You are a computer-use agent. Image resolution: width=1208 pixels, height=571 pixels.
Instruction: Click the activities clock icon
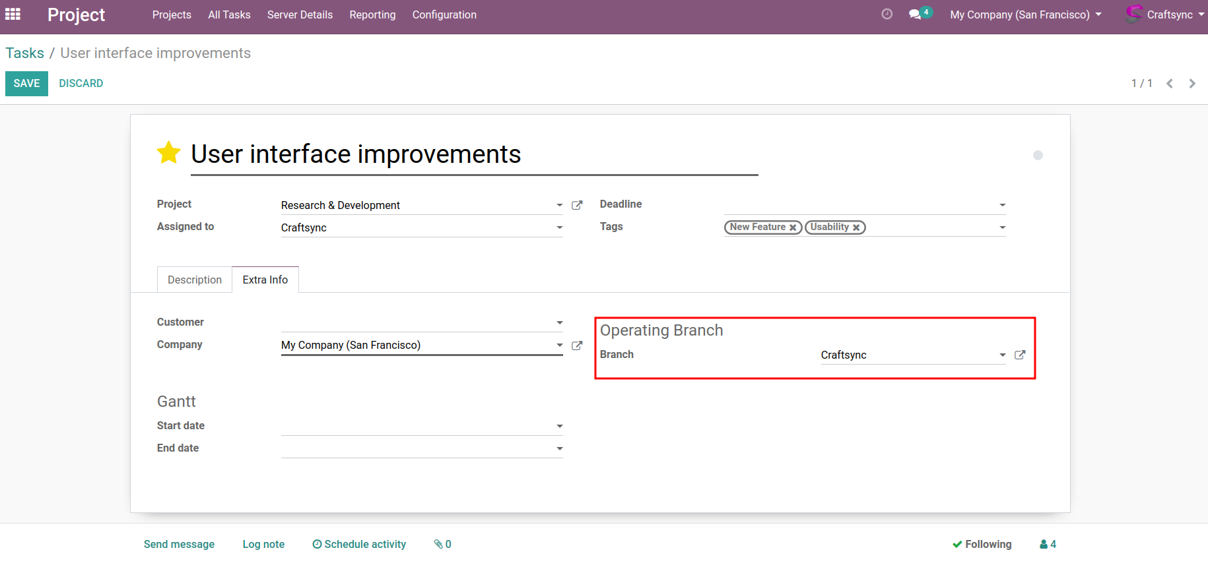click(x=887, y=14)
